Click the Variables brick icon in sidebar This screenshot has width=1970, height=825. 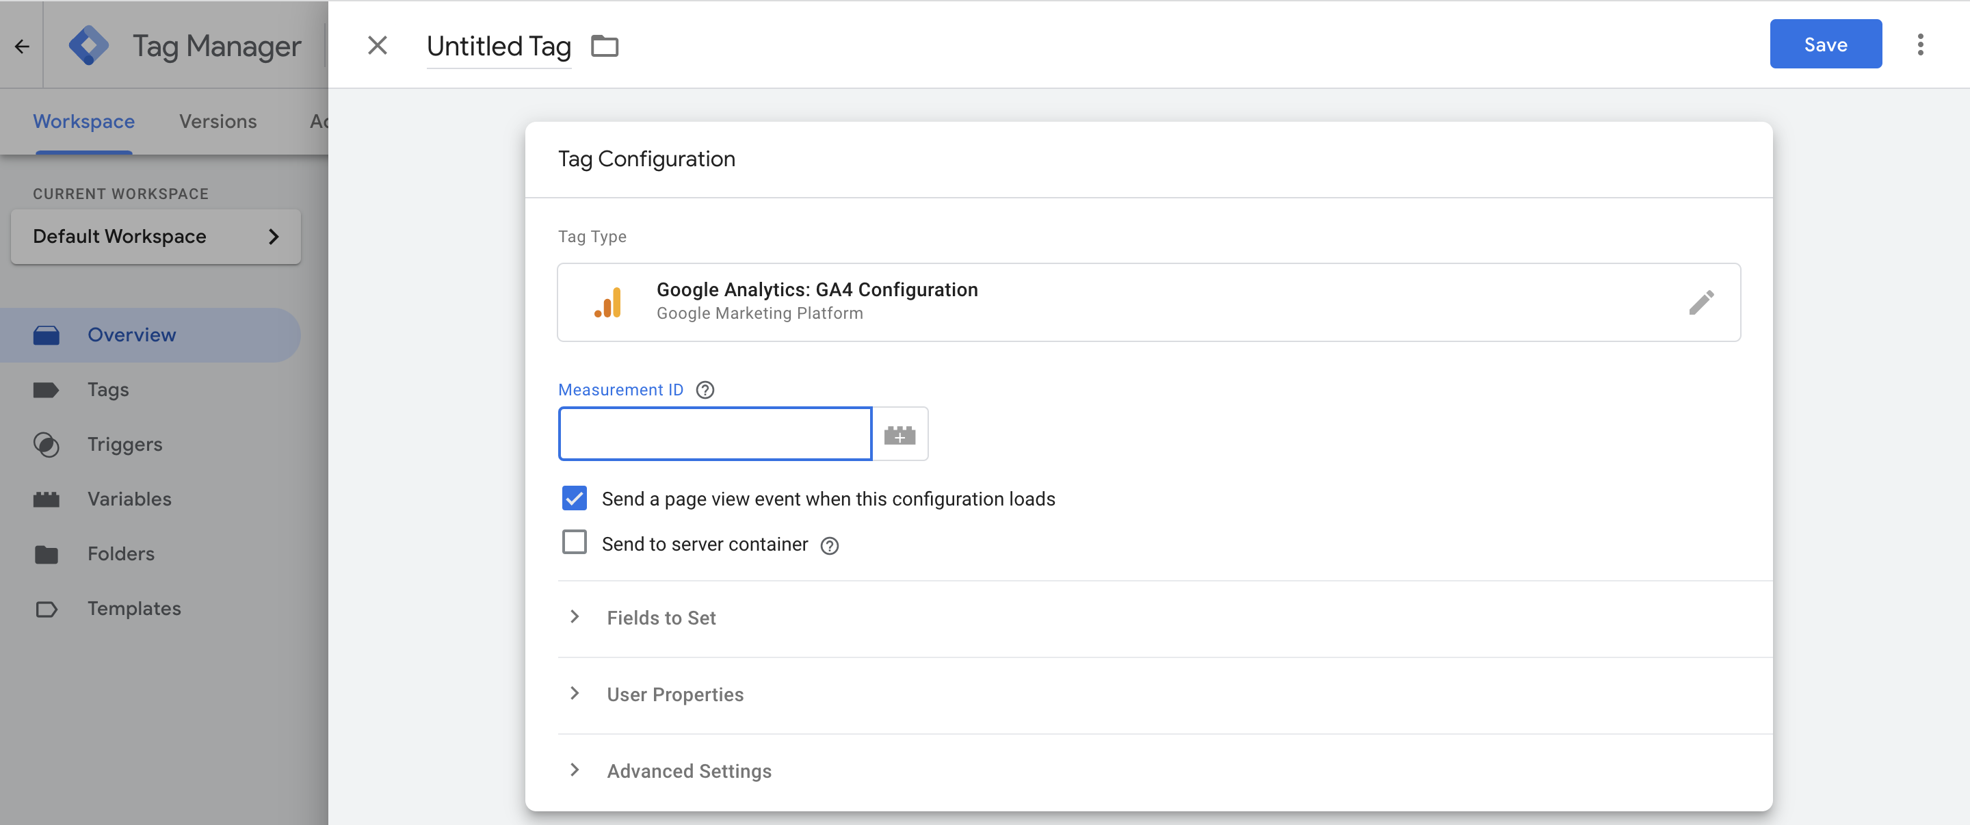[x=46, y=499]
